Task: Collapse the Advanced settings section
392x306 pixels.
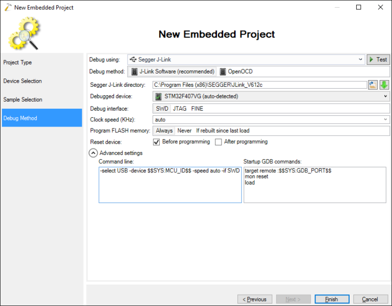Action: click(93, 153)
